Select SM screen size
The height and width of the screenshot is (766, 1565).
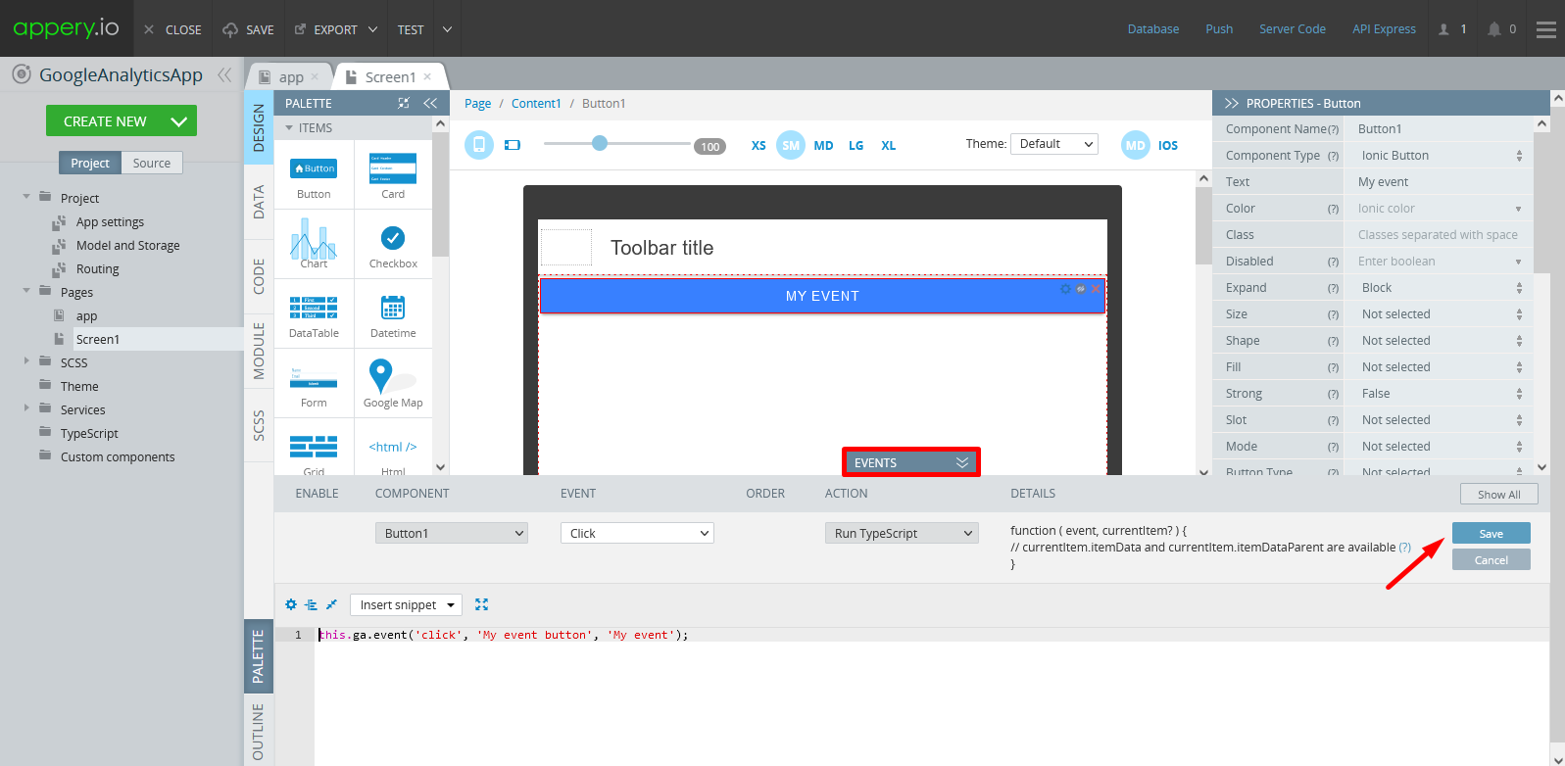[x=791, y=145]
